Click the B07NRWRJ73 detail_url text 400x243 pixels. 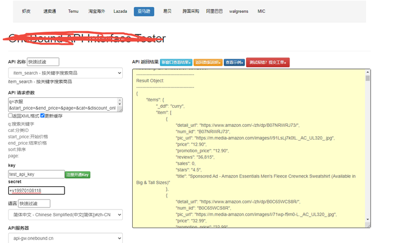point(238,125)
